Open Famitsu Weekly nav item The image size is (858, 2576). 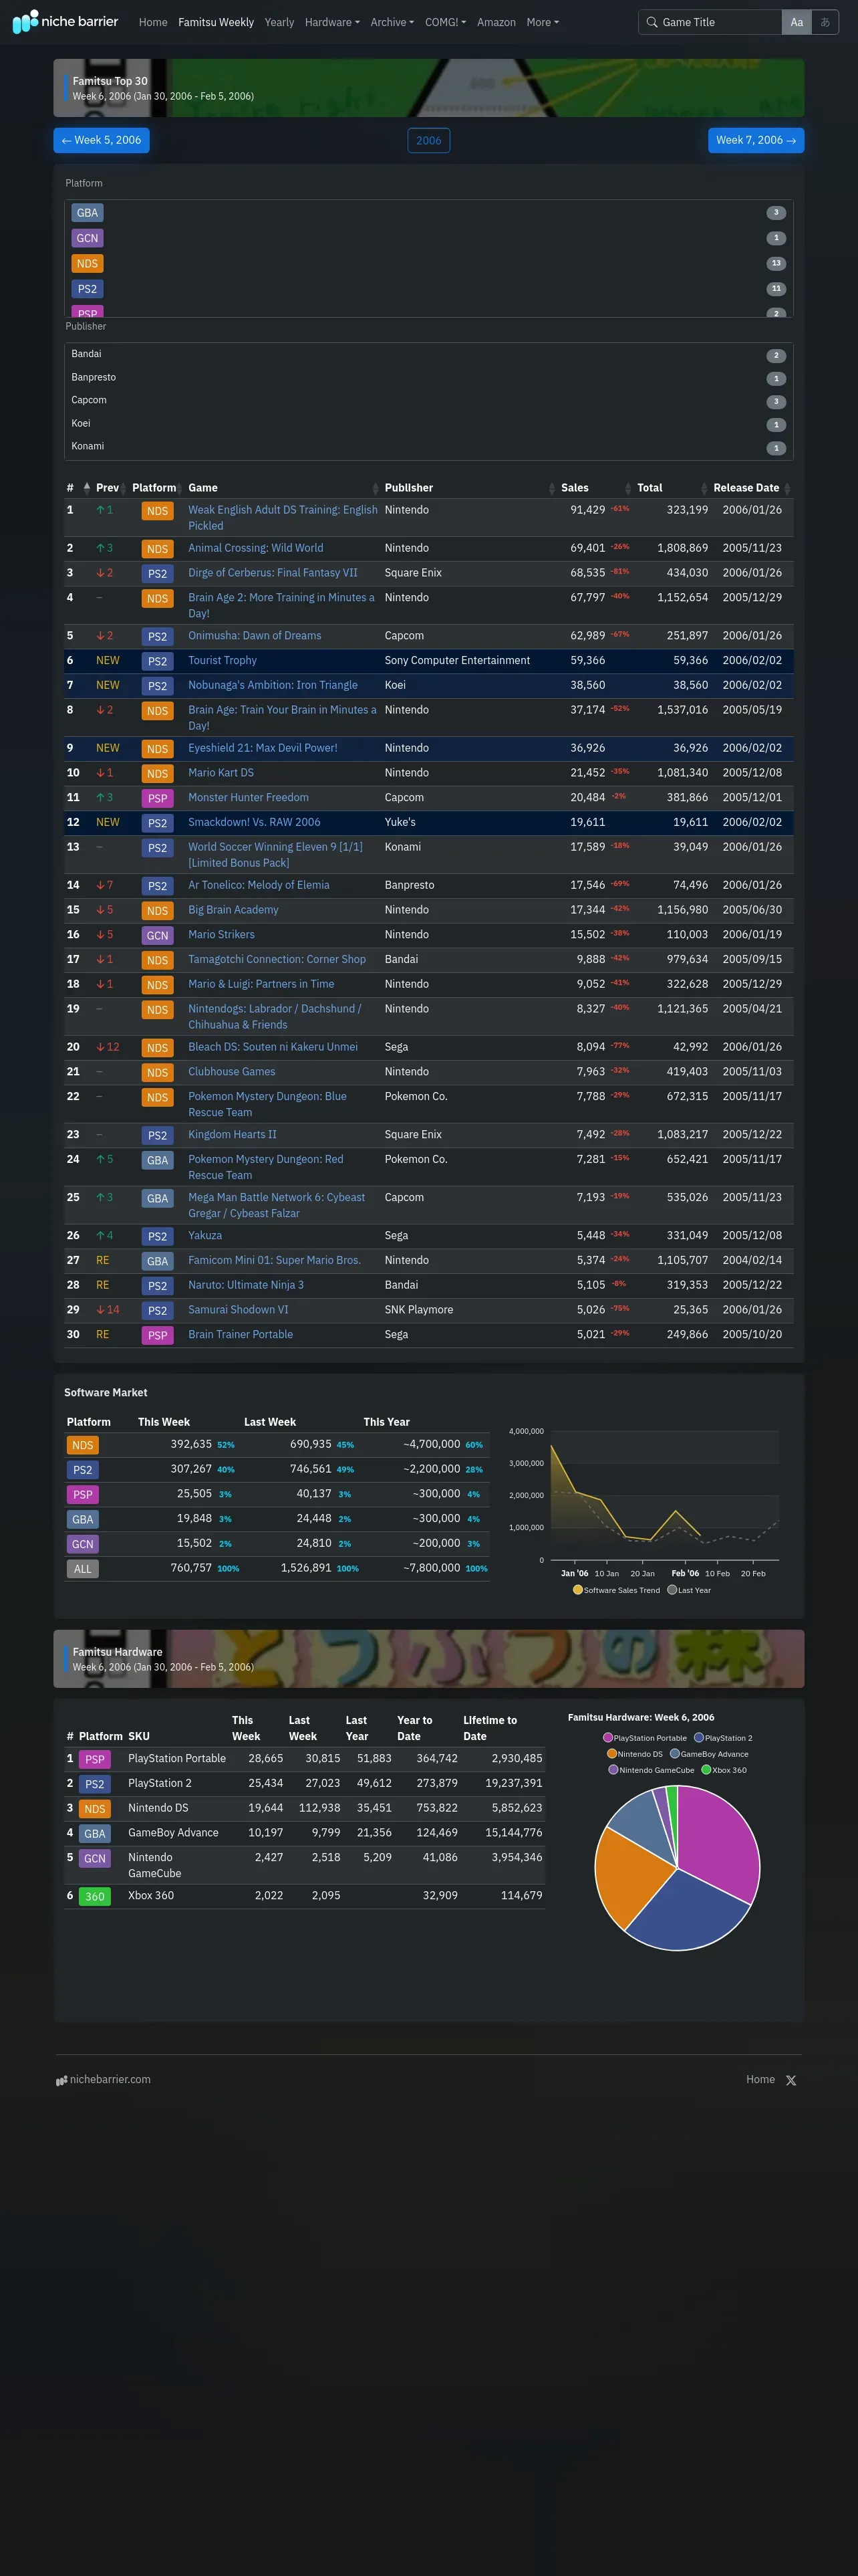coord(216,22)
